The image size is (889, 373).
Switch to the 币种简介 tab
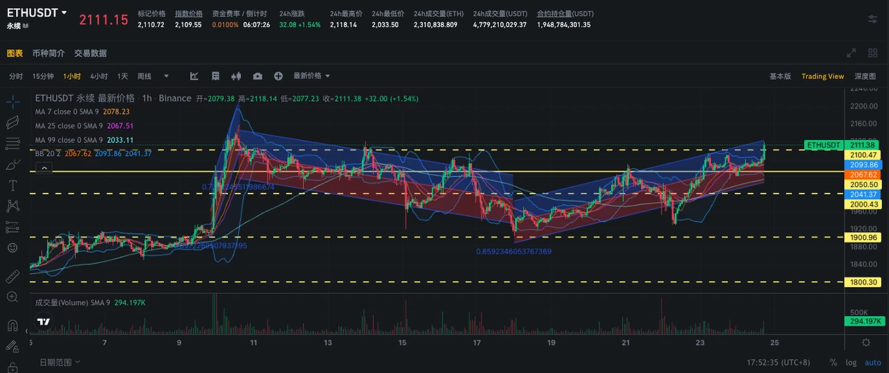(49, 53)
